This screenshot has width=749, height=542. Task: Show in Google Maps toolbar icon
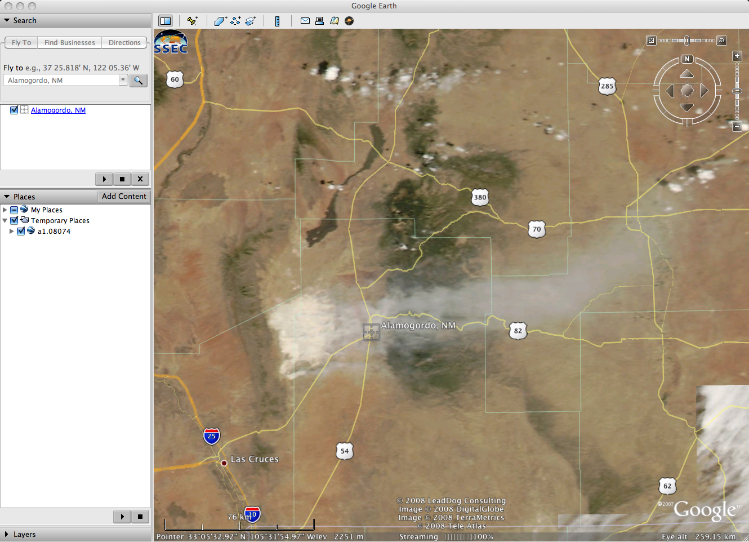pos(335,21)
